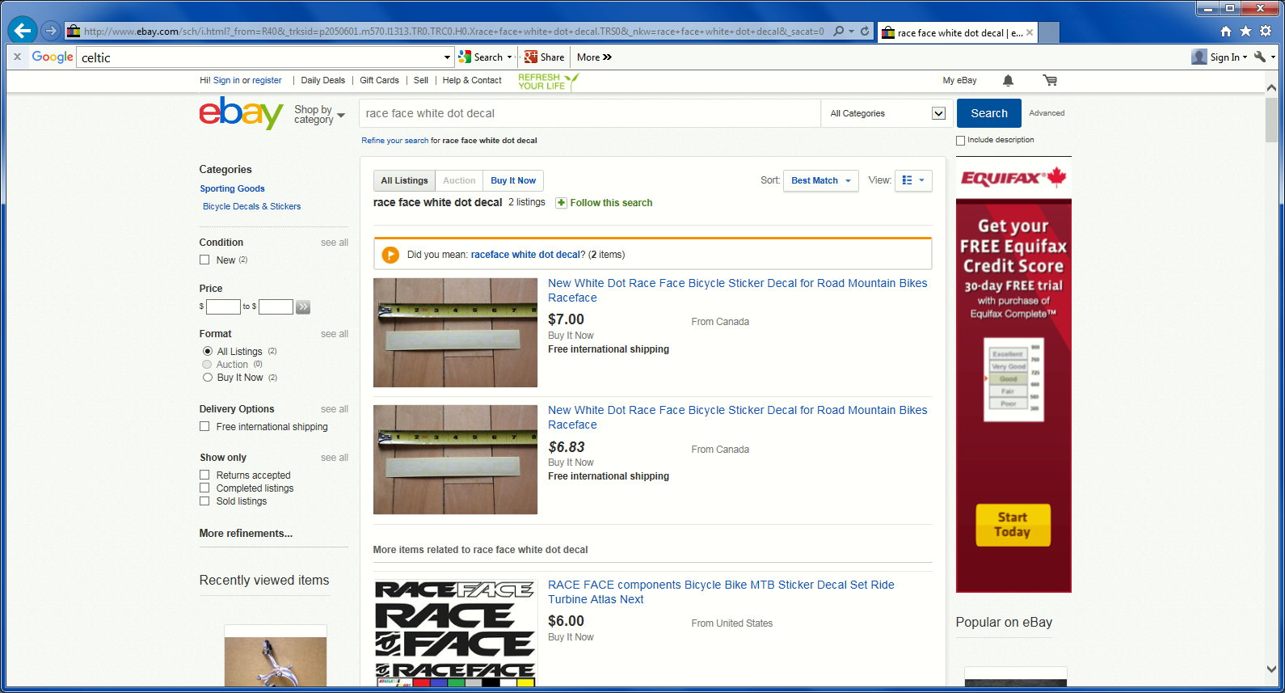Open More refinements link
1285x693 pixels.
click(x=246, y=533)
